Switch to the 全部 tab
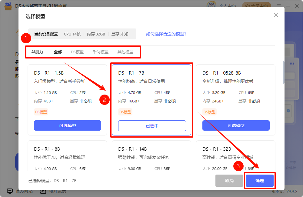Viewport: 303px width, 197px height. pyautogui.click(x=58, y=52)
